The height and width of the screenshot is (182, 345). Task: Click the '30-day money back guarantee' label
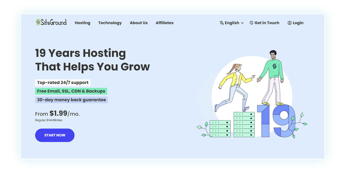coord(71,100)
